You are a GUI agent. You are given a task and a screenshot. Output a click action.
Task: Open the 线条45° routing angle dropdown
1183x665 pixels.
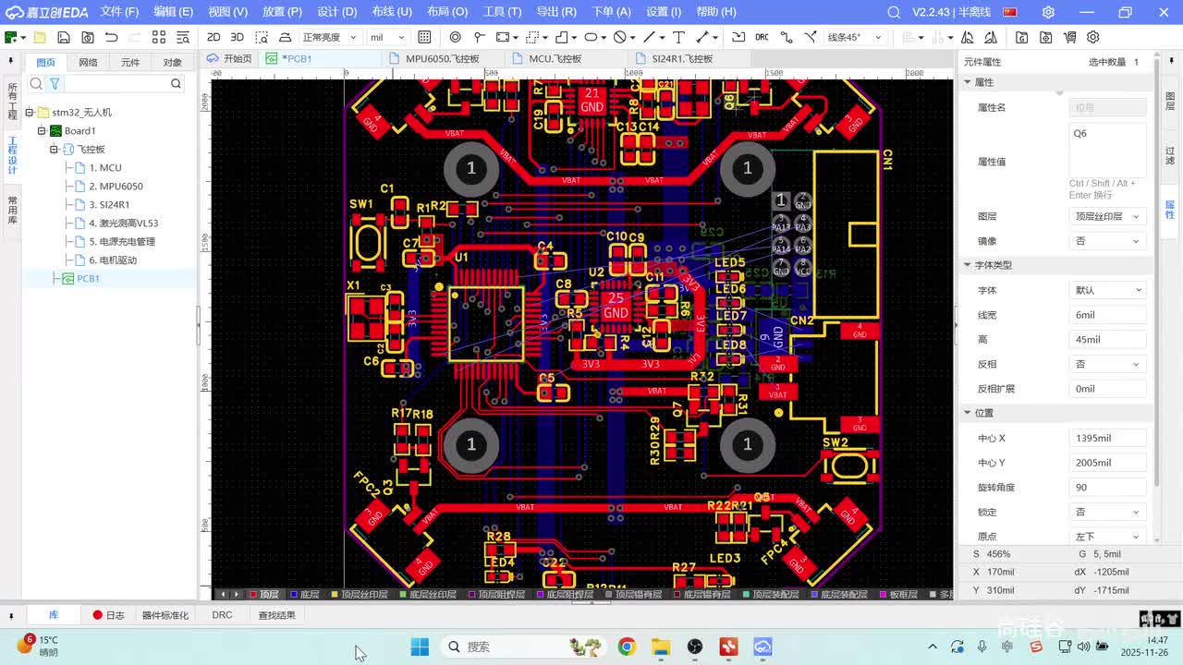coord(855,37)
